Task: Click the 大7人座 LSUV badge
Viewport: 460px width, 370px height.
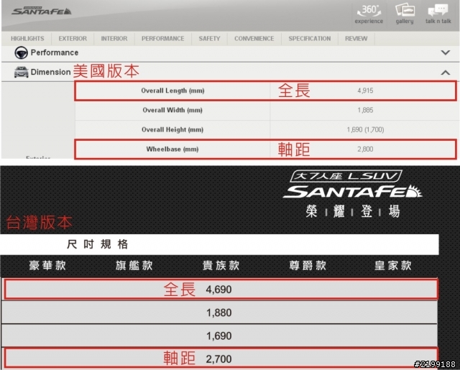Action: click(346, 176)
